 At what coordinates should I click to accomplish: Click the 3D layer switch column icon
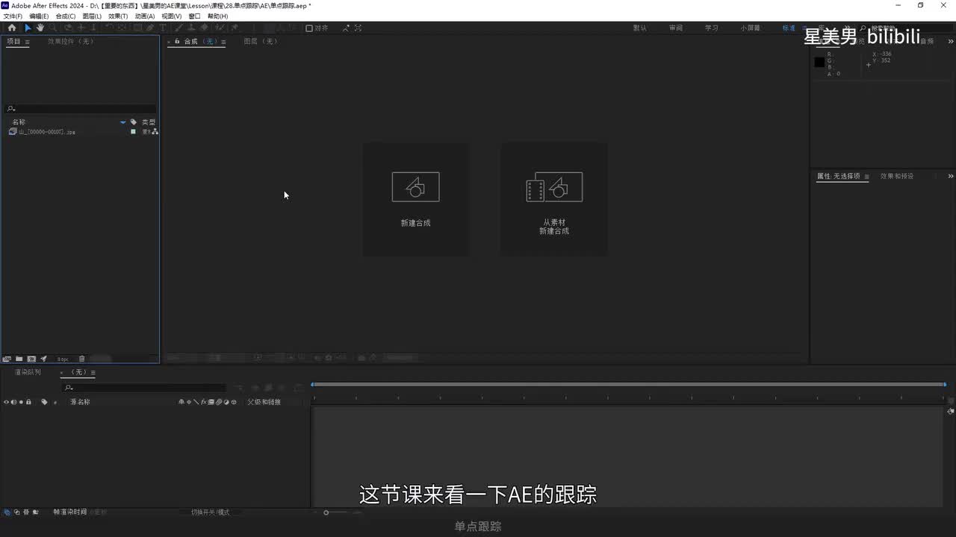234,402
